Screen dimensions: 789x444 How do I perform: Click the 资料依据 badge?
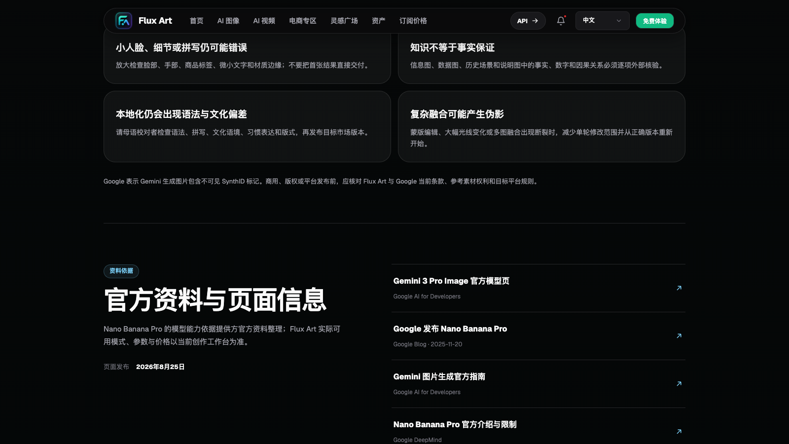[x=121, y=271]
